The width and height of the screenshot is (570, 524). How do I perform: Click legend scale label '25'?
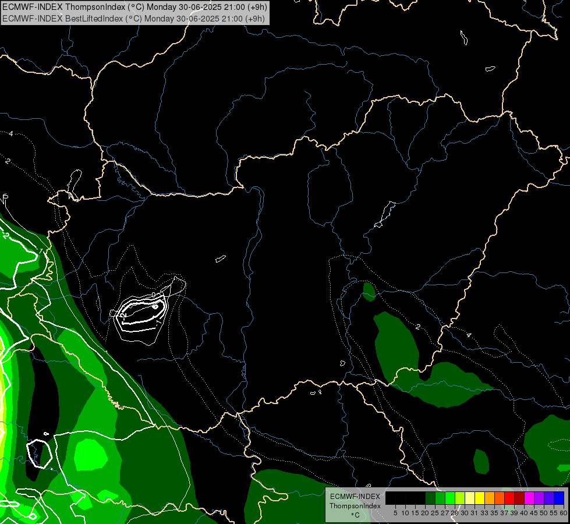point(435,513)
